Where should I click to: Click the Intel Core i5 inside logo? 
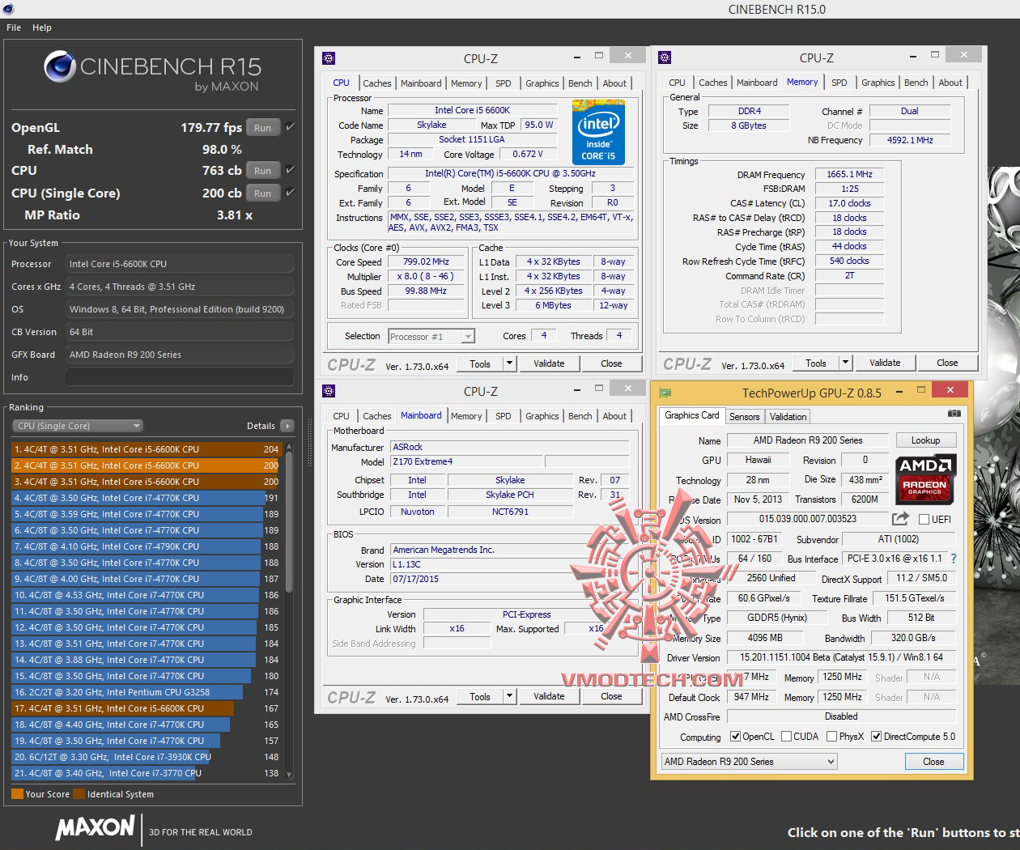pos(598,132)
